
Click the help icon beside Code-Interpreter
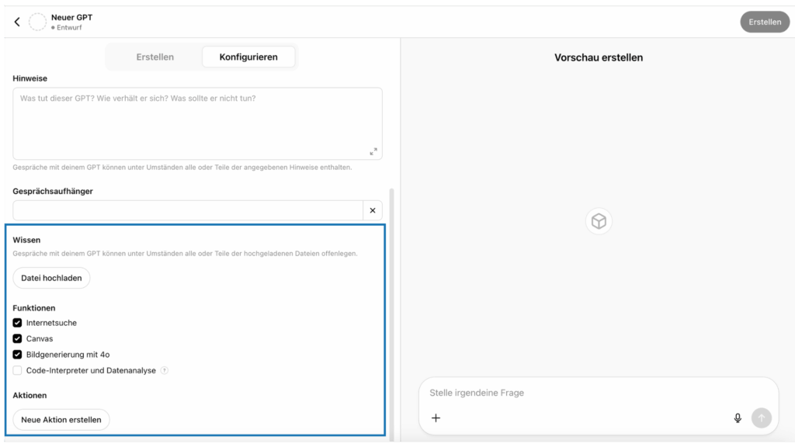(x=165, y=370)
